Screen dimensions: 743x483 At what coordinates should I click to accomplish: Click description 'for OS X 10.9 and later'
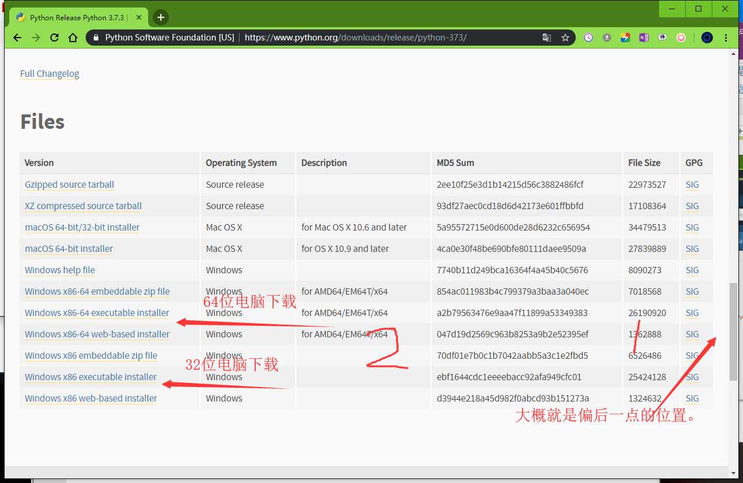click(x=345, y=249)
